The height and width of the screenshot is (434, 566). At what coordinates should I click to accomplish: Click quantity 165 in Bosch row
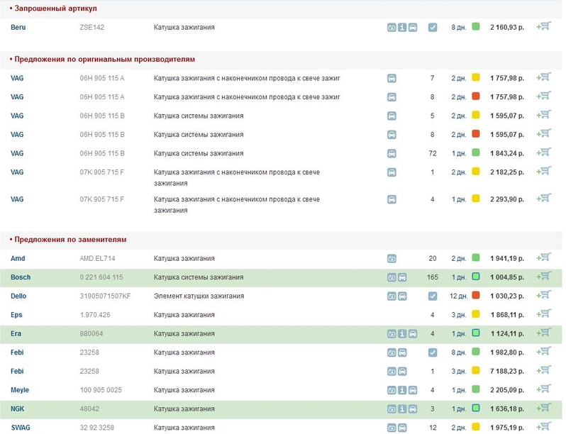tap(433, 277)
